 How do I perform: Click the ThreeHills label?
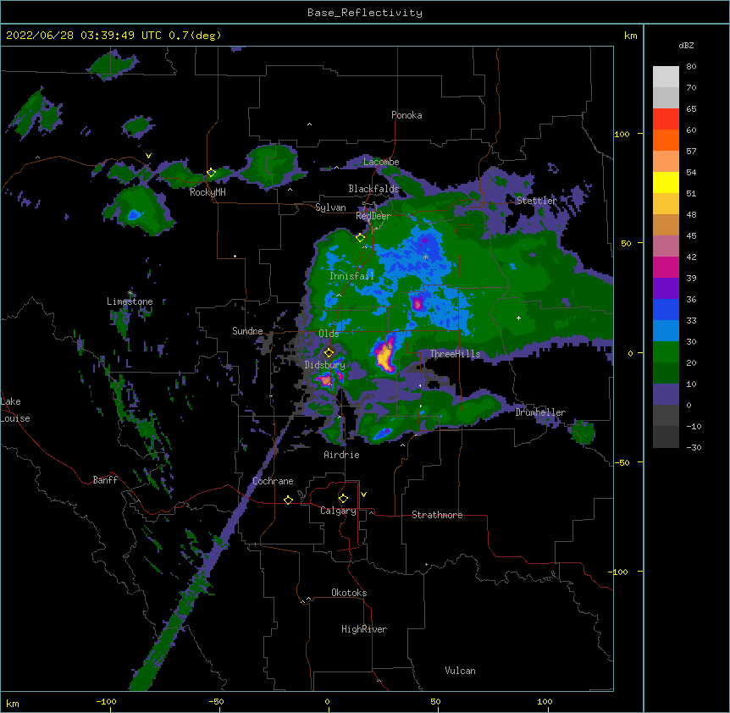click(455, 354)
